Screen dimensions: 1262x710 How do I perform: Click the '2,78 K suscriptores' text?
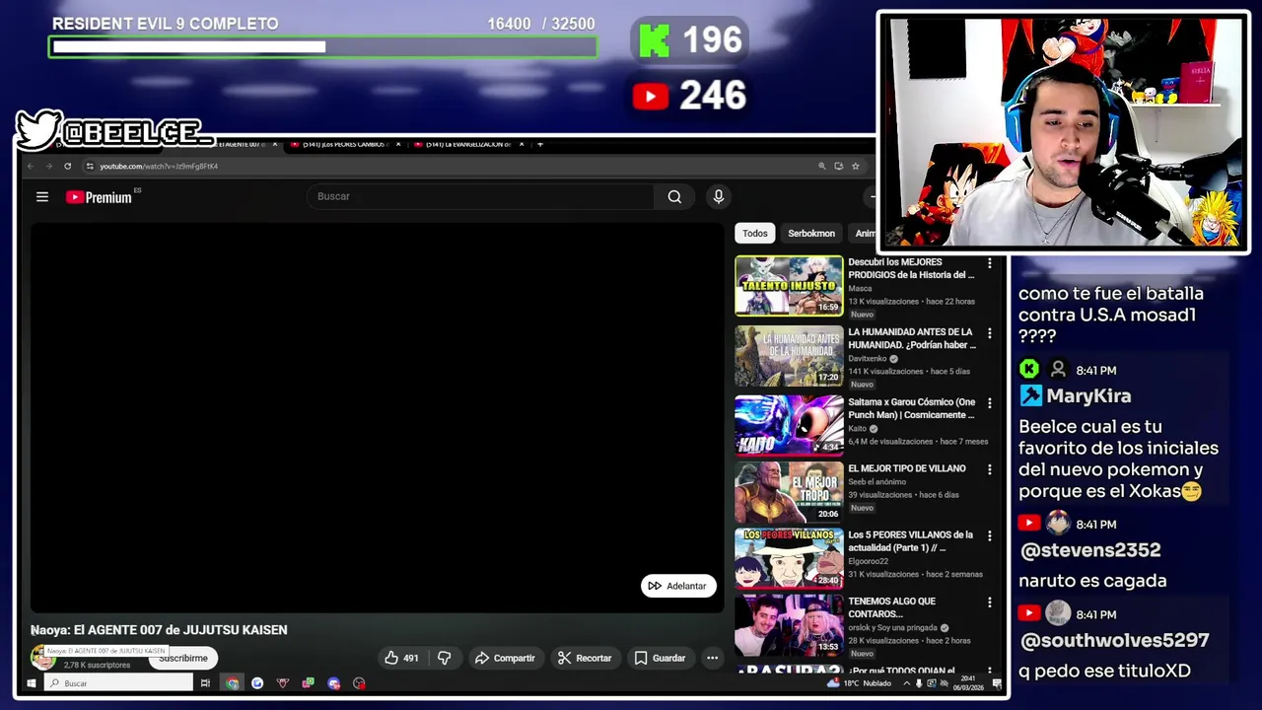[x=97, y=665]
